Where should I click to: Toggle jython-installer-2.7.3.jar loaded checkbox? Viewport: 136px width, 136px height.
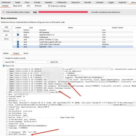pos(18,40)
